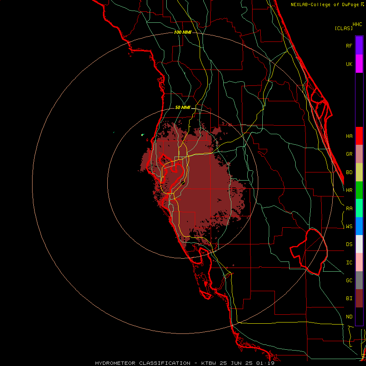The image size is (366, 366).
Task: Click the HR legend label text
Action: [349, 190]
